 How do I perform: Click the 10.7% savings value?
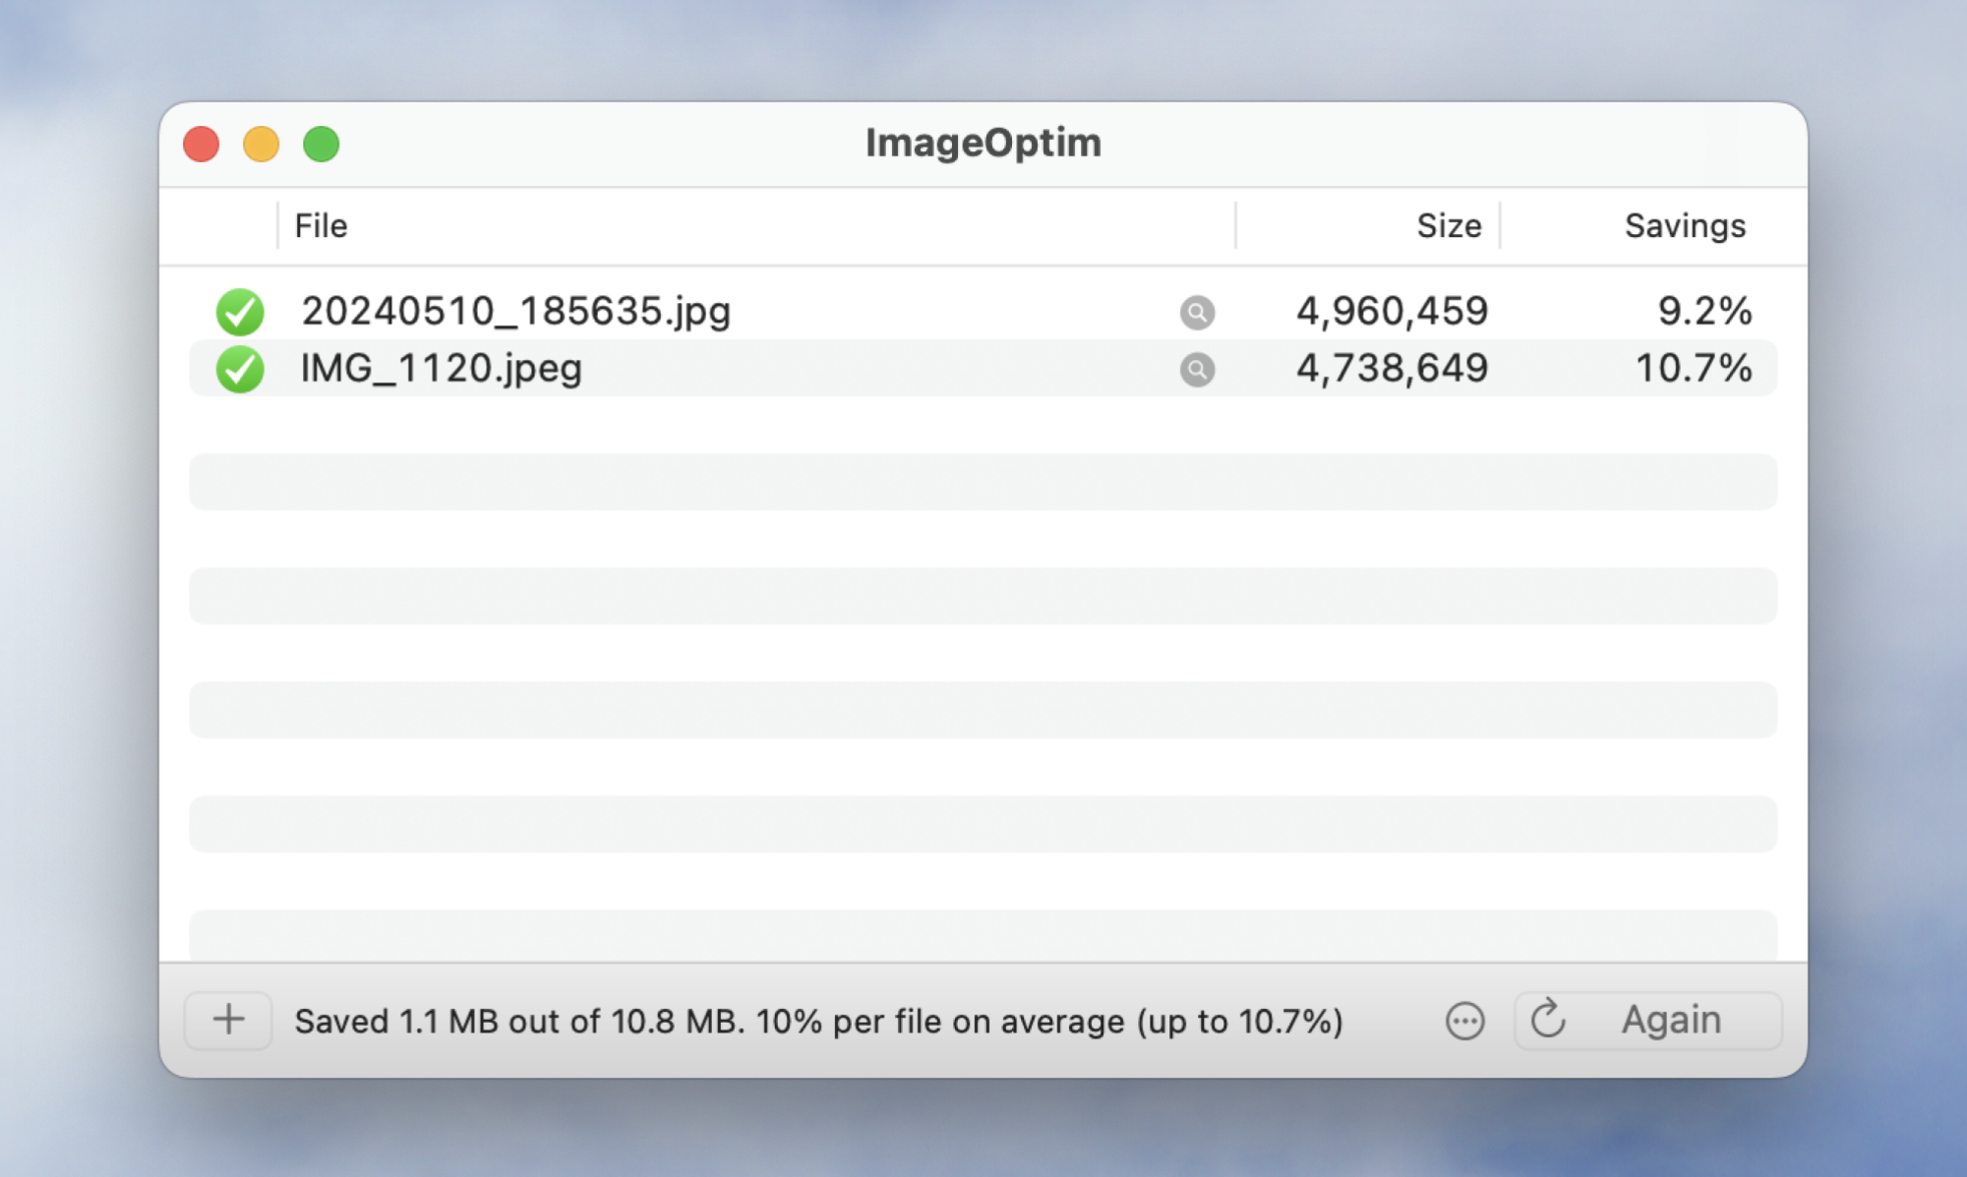pyautogui.click(x=1694, y=369)
